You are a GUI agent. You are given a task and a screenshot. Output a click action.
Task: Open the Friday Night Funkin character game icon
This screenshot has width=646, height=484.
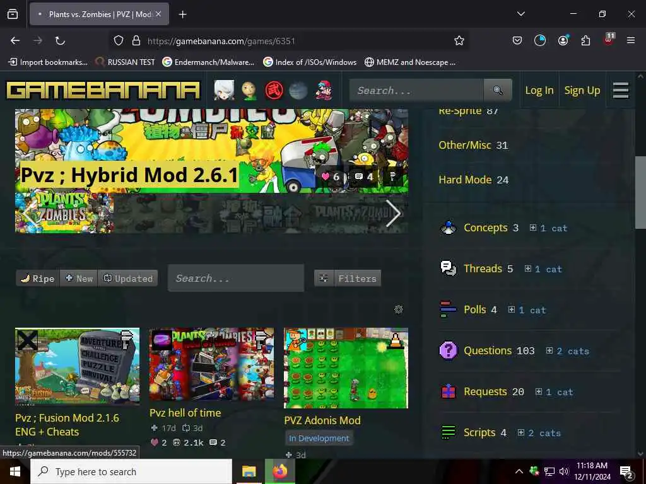pos(324,90)
